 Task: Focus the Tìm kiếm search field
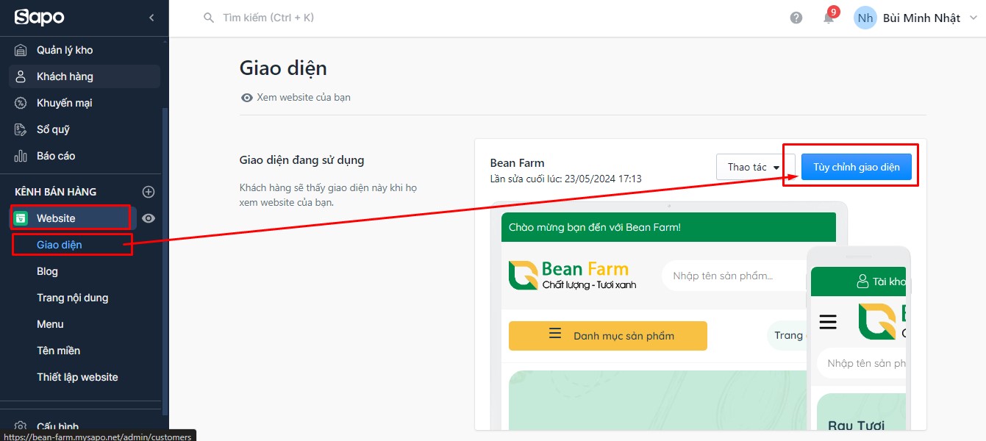268,18
